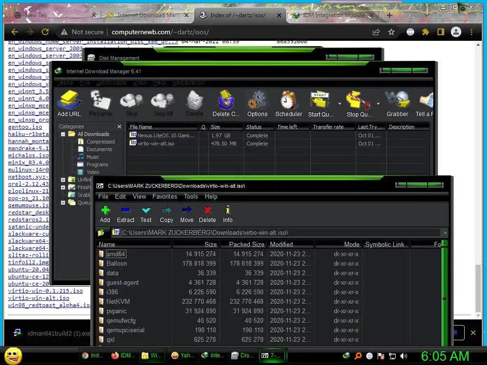Click Stop Queue icon in IDM
Image resolution: width=487 pixels, height=365 pixels.
point(359,104)
